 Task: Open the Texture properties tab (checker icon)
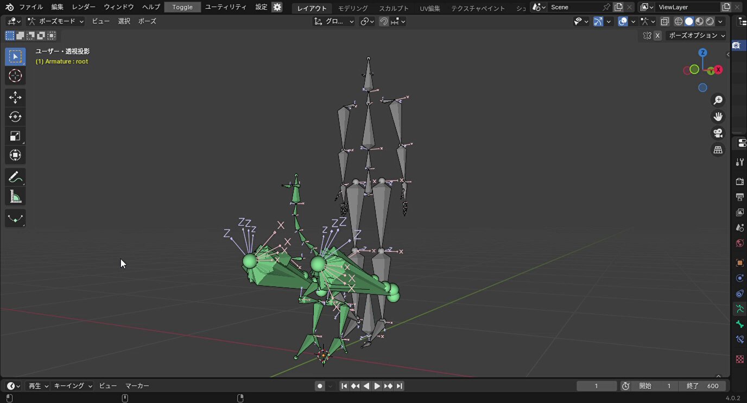tap(739, 359)
